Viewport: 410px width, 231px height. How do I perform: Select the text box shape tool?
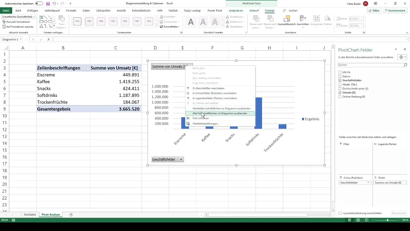pos(42,17)
